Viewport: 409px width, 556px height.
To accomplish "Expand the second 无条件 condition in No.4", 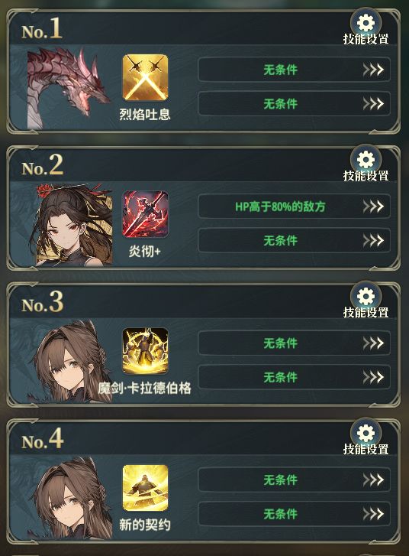I will click(x=294, y=513).
